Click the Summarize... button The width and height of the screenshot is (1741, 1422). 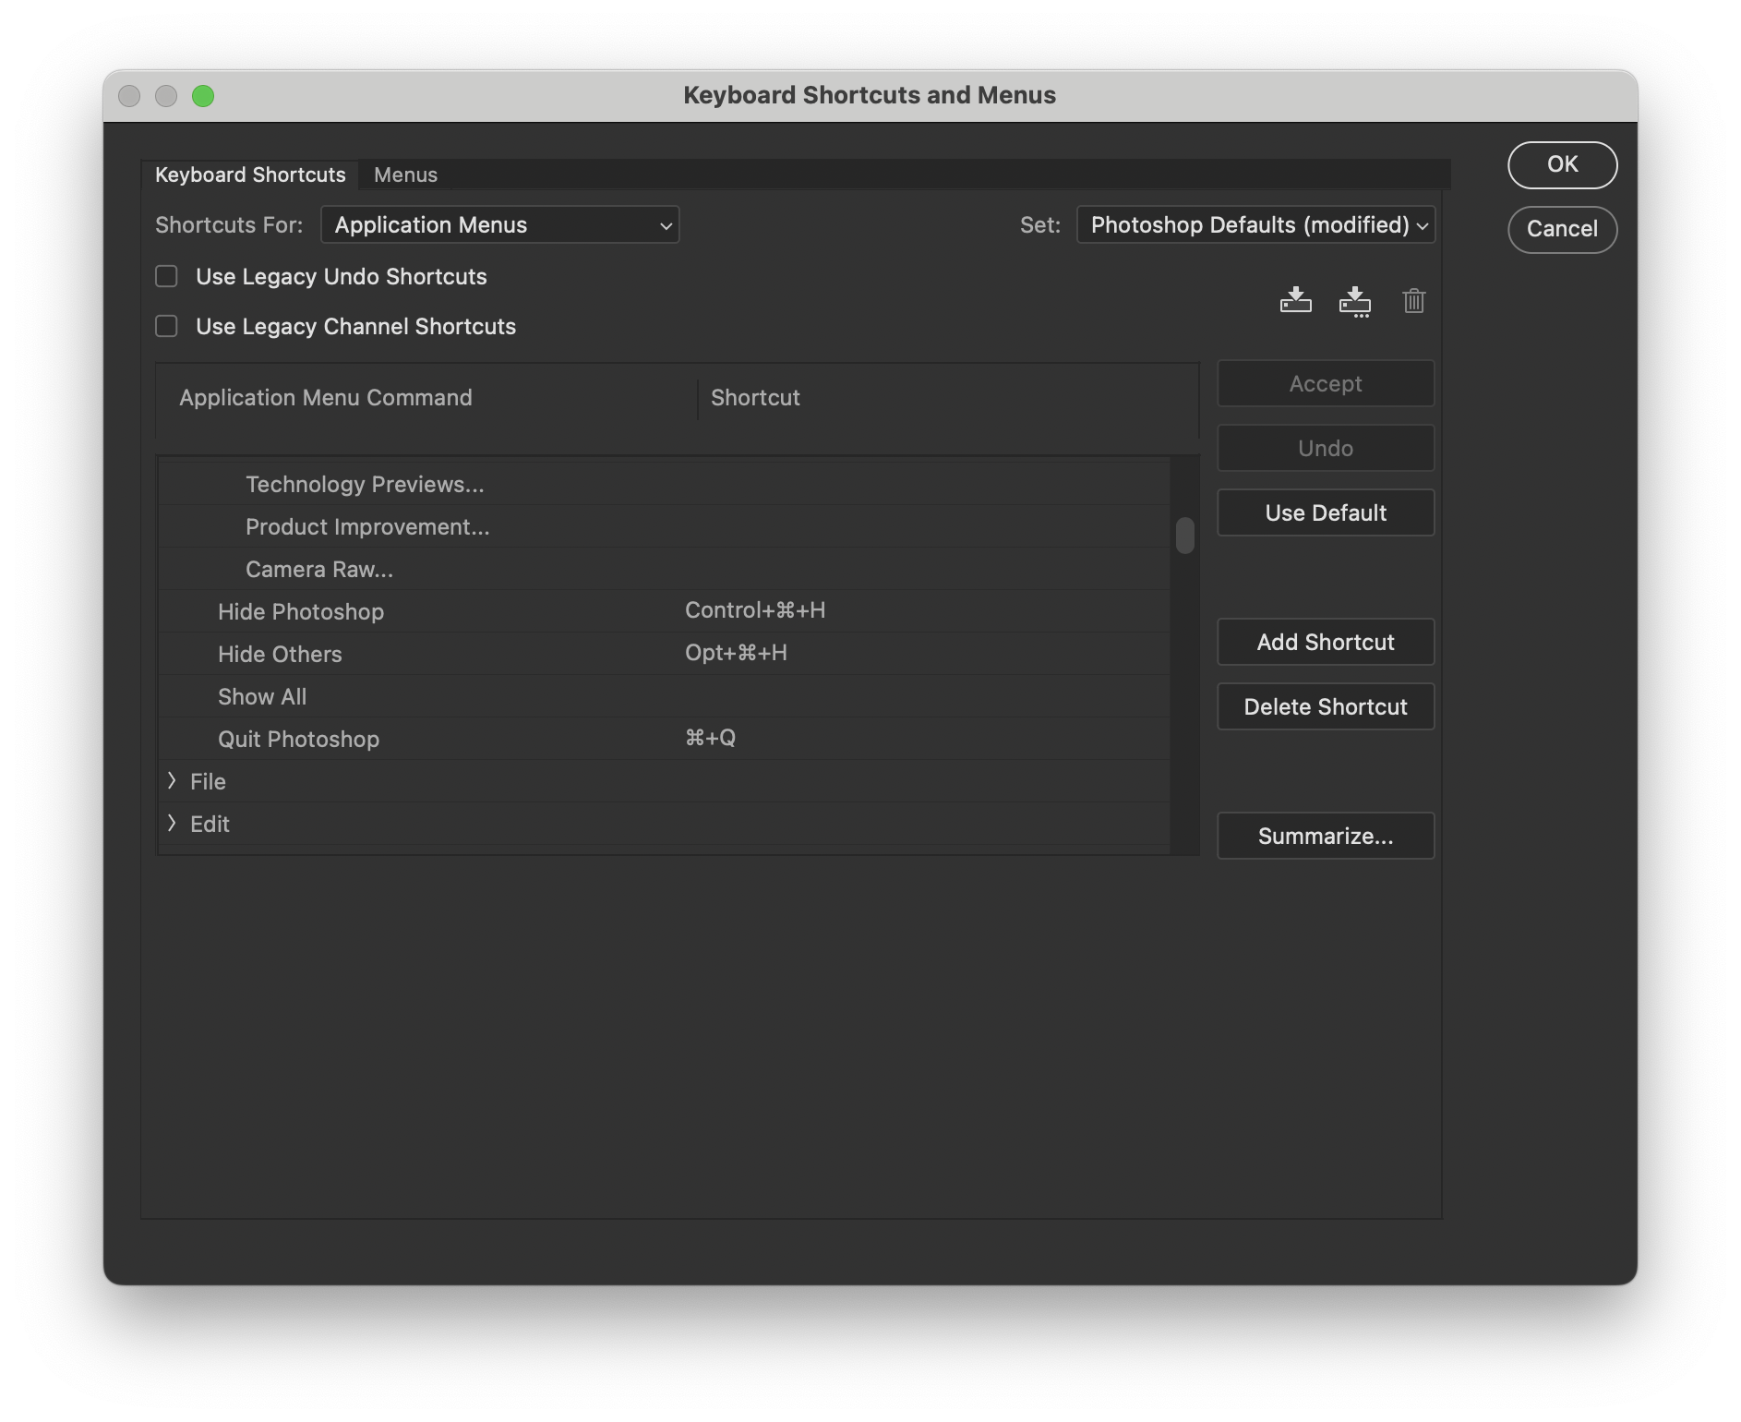click(x=1326, y=836)
